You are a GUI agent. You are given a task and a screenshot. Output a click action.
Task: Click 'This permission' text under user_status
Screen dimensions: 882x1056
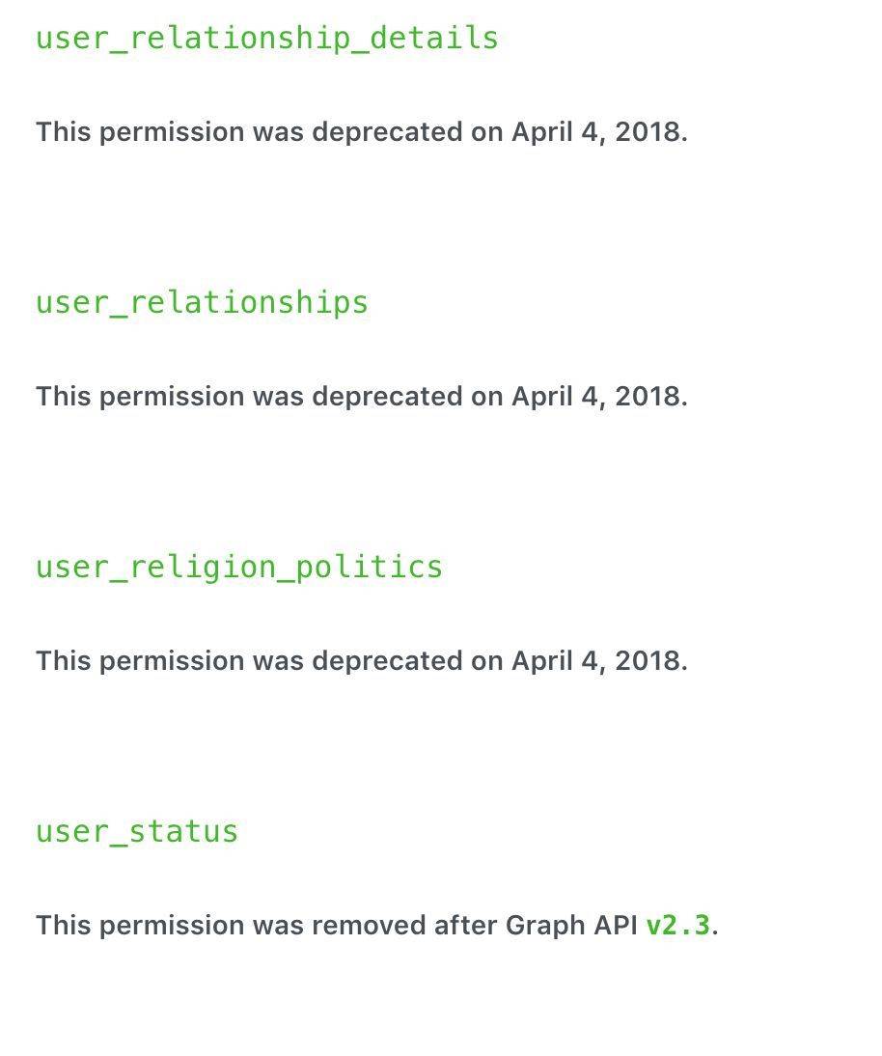pos(140,926)
